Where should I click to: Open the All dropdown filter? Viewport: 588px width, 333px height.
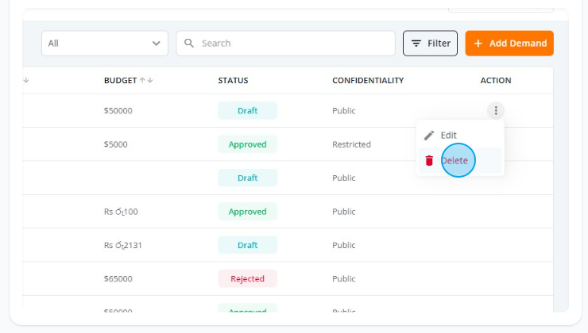point(105,44)
